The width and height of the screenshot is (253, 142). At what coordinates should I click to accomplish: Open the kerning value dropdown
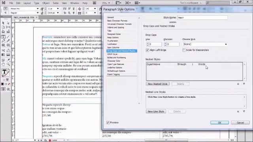pyautogui.click(x=95, y=9)
